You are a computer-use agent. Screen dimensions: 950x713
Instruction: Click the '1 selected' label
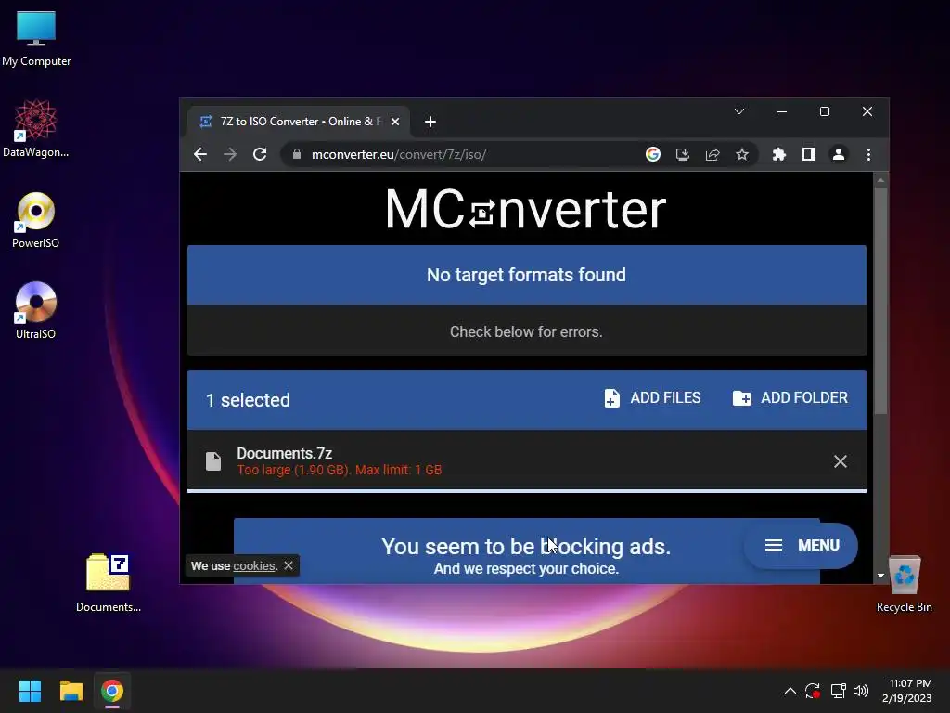tap(248, 400)
